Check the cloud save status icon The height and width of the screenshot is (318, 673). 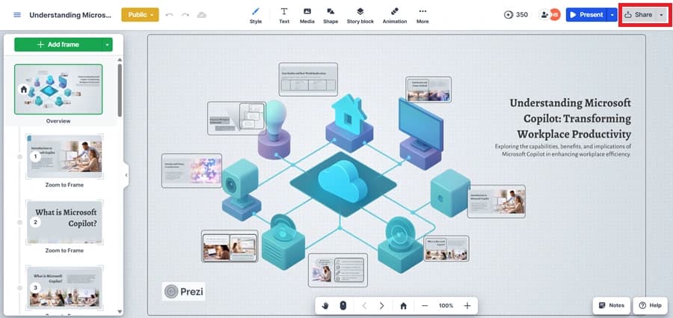click(202, 15)
